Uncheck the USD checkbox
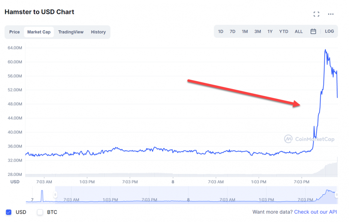Screen dimensions: 349x222 click(9, 212)
